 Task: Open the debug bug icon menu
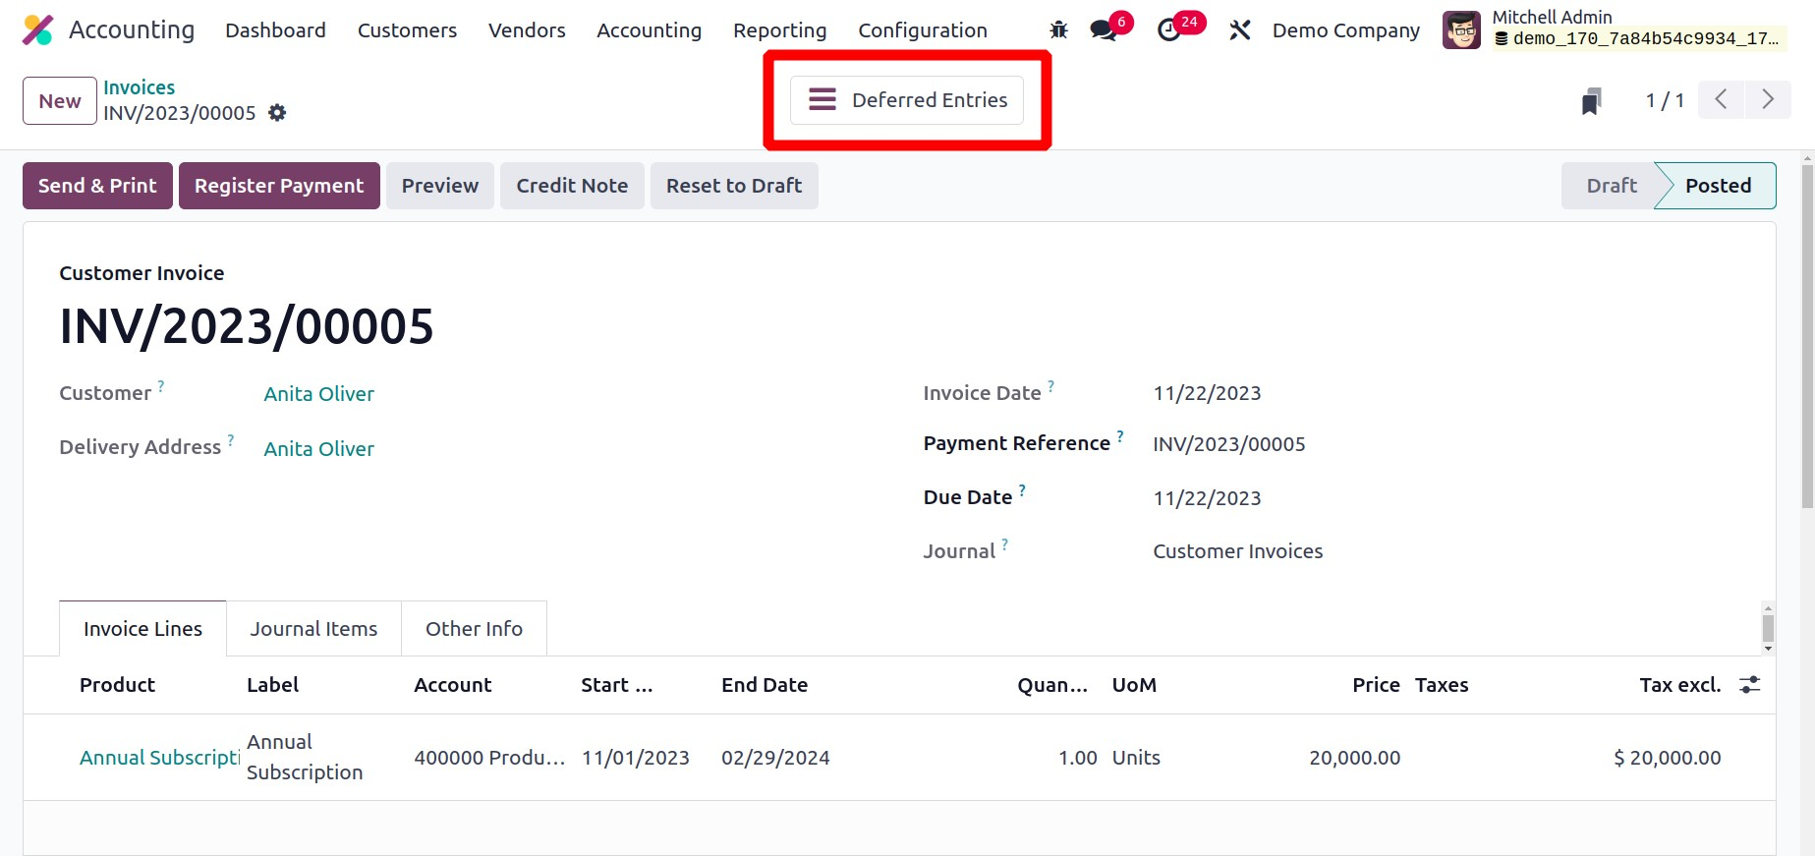(x=1058, y=30)
